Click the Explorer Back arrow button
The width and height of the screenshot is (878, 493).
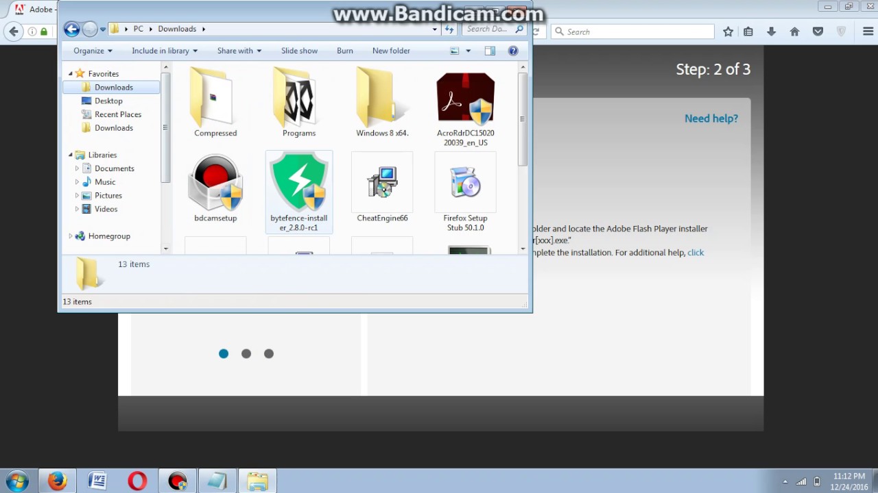71,29
